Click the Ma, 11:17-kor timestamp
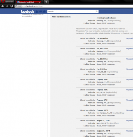 click(102, 49)
